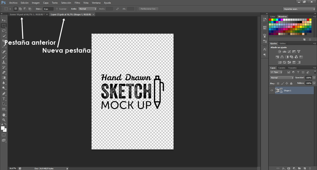Switch to the Estilos panel
Viewport: 317px width, 170px height.
point(283,43)
